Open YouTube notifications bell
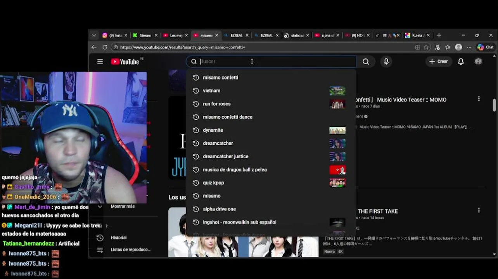The width and height of the screenshot is (498, 279). coord(461,62)
